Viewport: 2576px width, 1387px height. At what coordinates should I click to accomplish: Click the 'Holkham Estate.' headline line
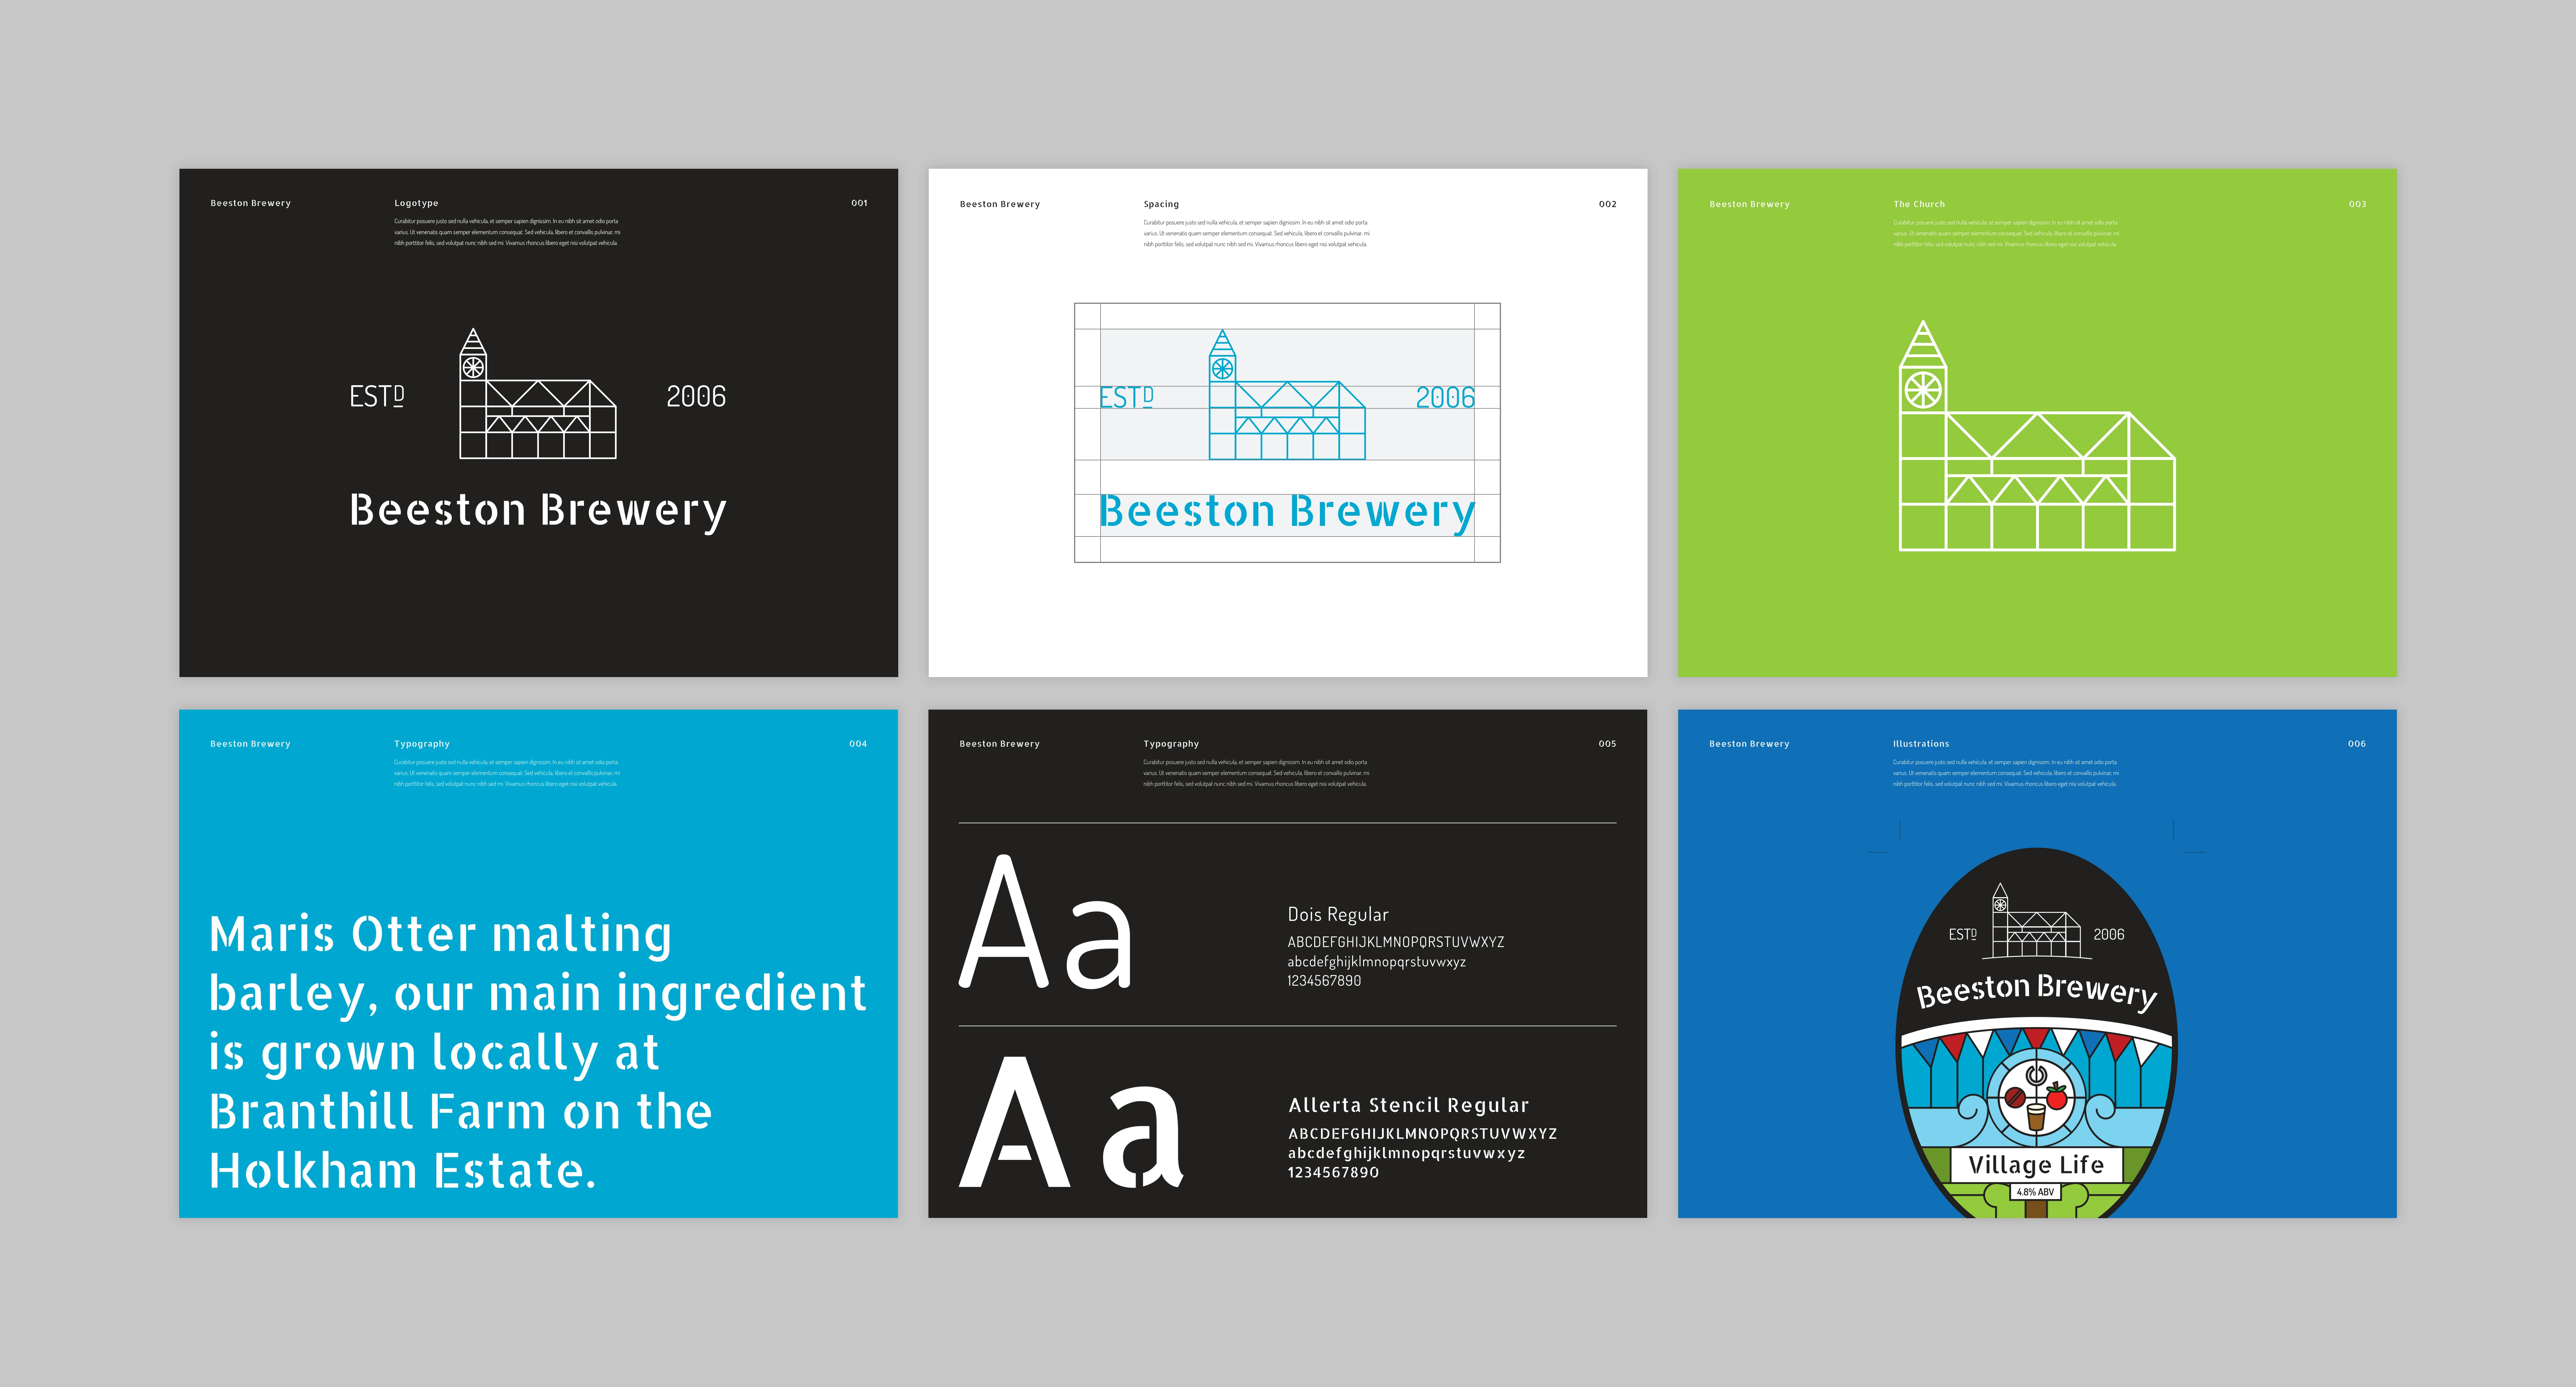(402, 1170)
